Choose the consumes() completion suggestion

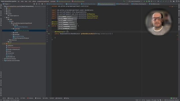67,26
